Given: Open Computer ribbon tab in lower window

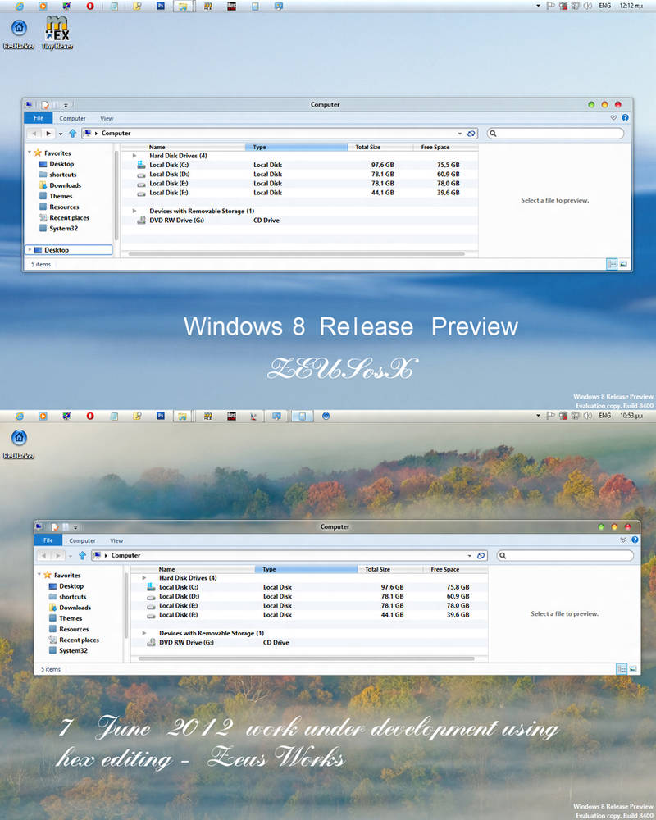Looking at the screenshot, I should click(x=82, y=540).
